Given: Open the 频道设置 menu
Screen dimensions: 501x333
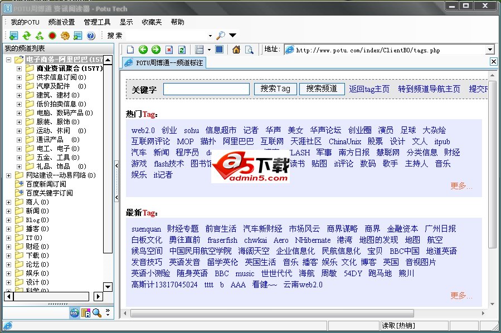Looking at the screenshot, I should [61, 22].
